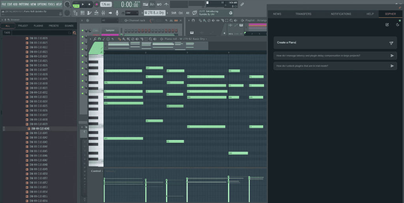The image size is (404, 203).
Task: Adjust the master pitch knob in the second toolbar row
Action: click(x=67, y=12)
